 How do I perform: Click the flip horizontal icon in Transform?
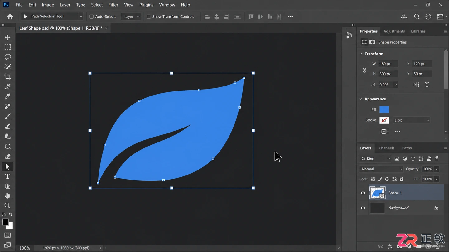pyautogui.click(x=417, y=85)
